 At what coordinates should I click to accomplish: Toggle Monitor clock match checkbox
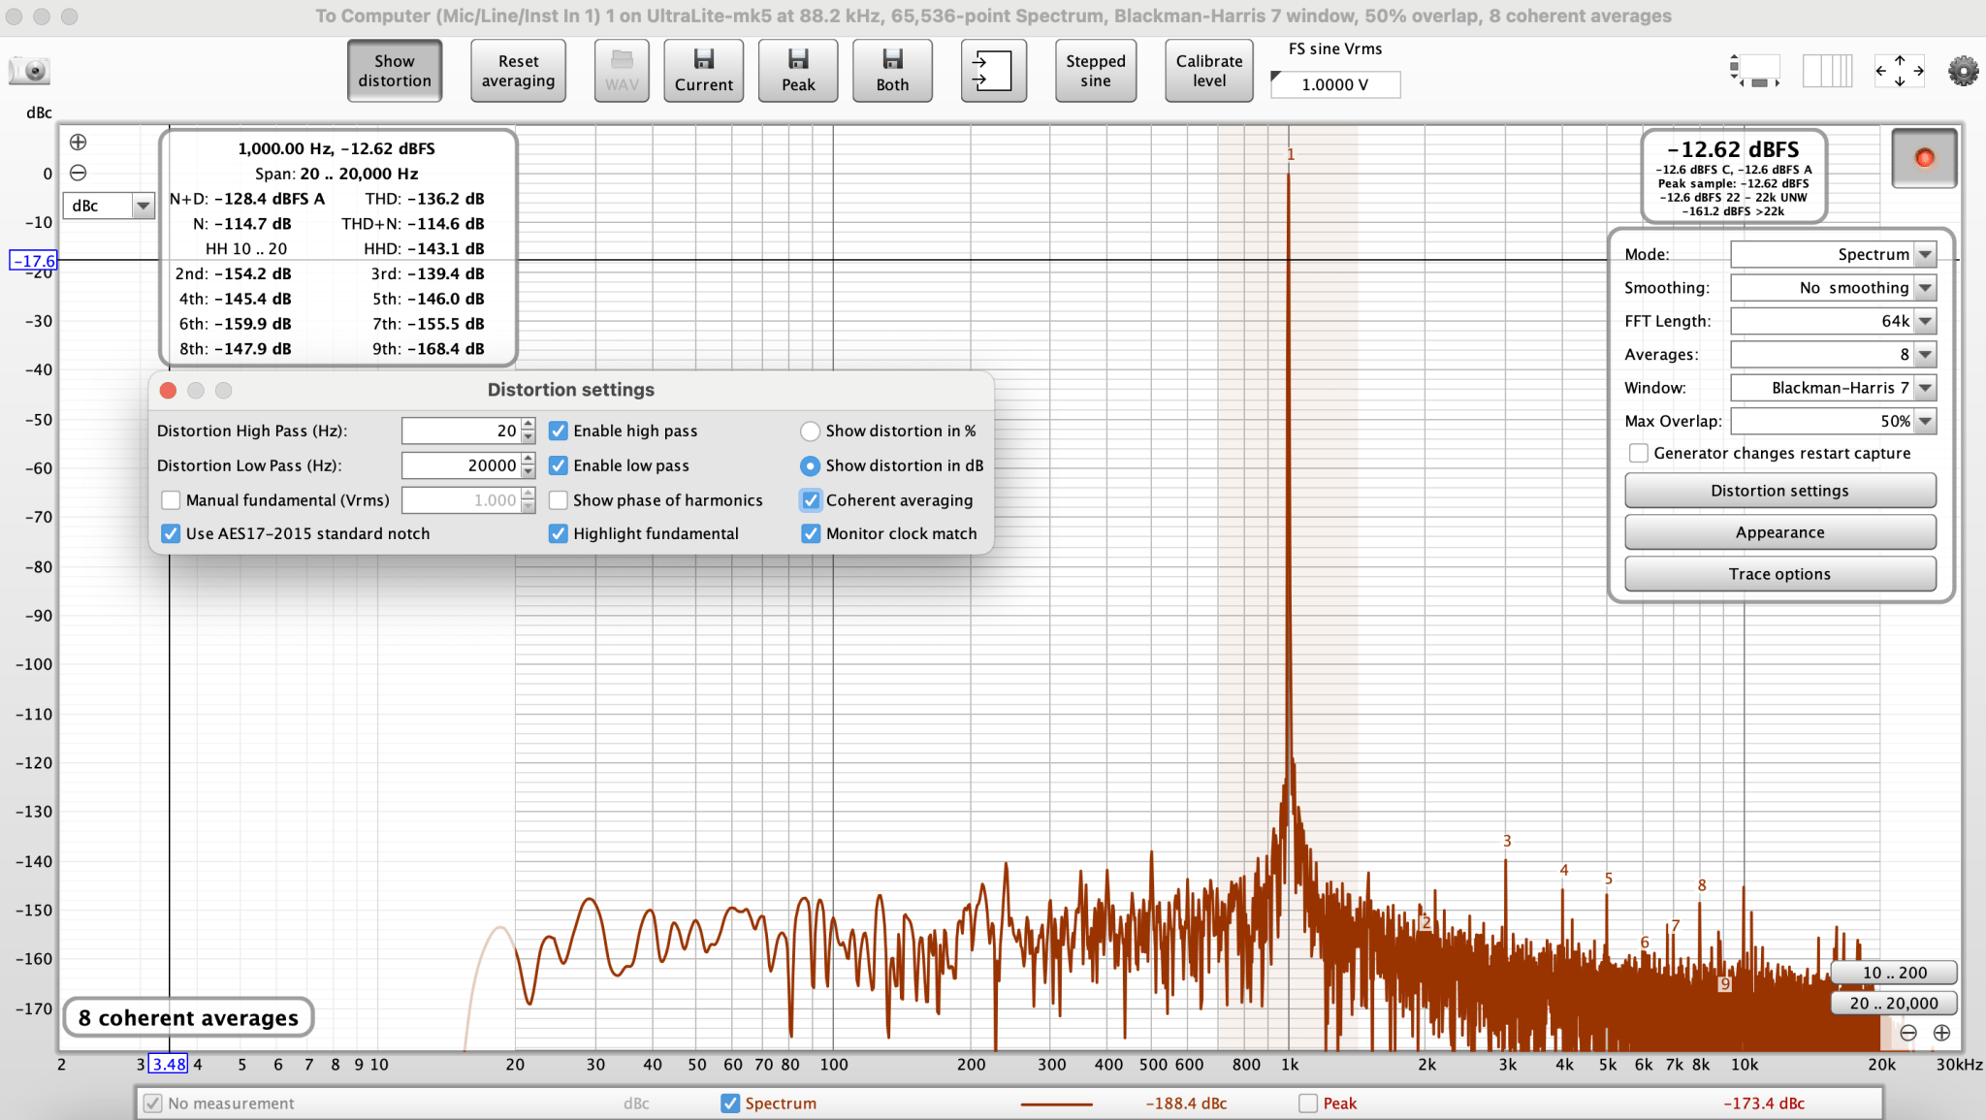[811, 533]
